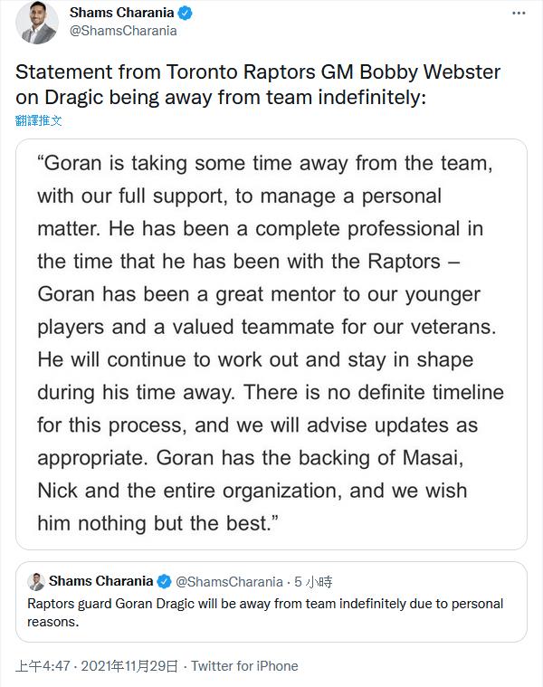The height and width of the screenshot is (687, 543).
Task: Open the tweet's three-dot more options menu
Action: tap(518, 14)
